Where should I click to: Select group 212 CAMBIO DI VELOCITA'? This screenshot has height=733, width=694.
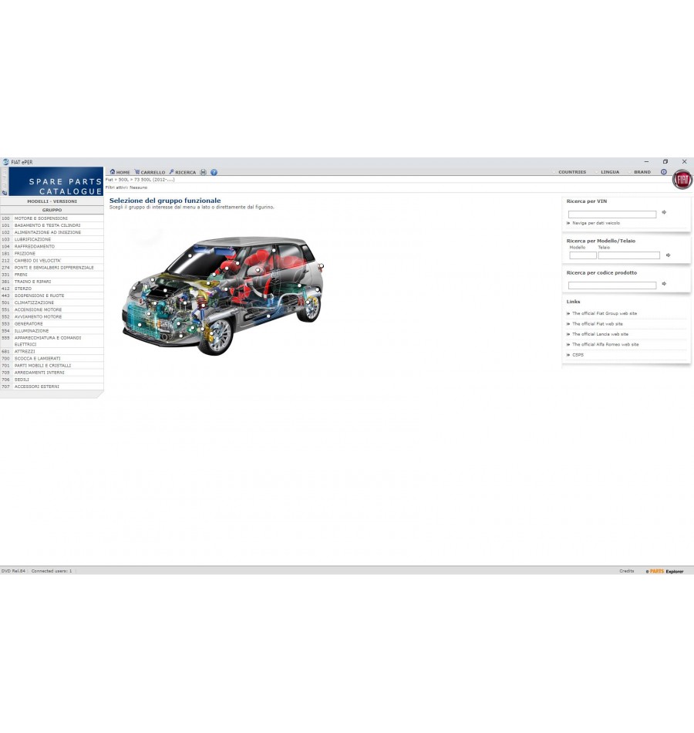coord(52,260)
